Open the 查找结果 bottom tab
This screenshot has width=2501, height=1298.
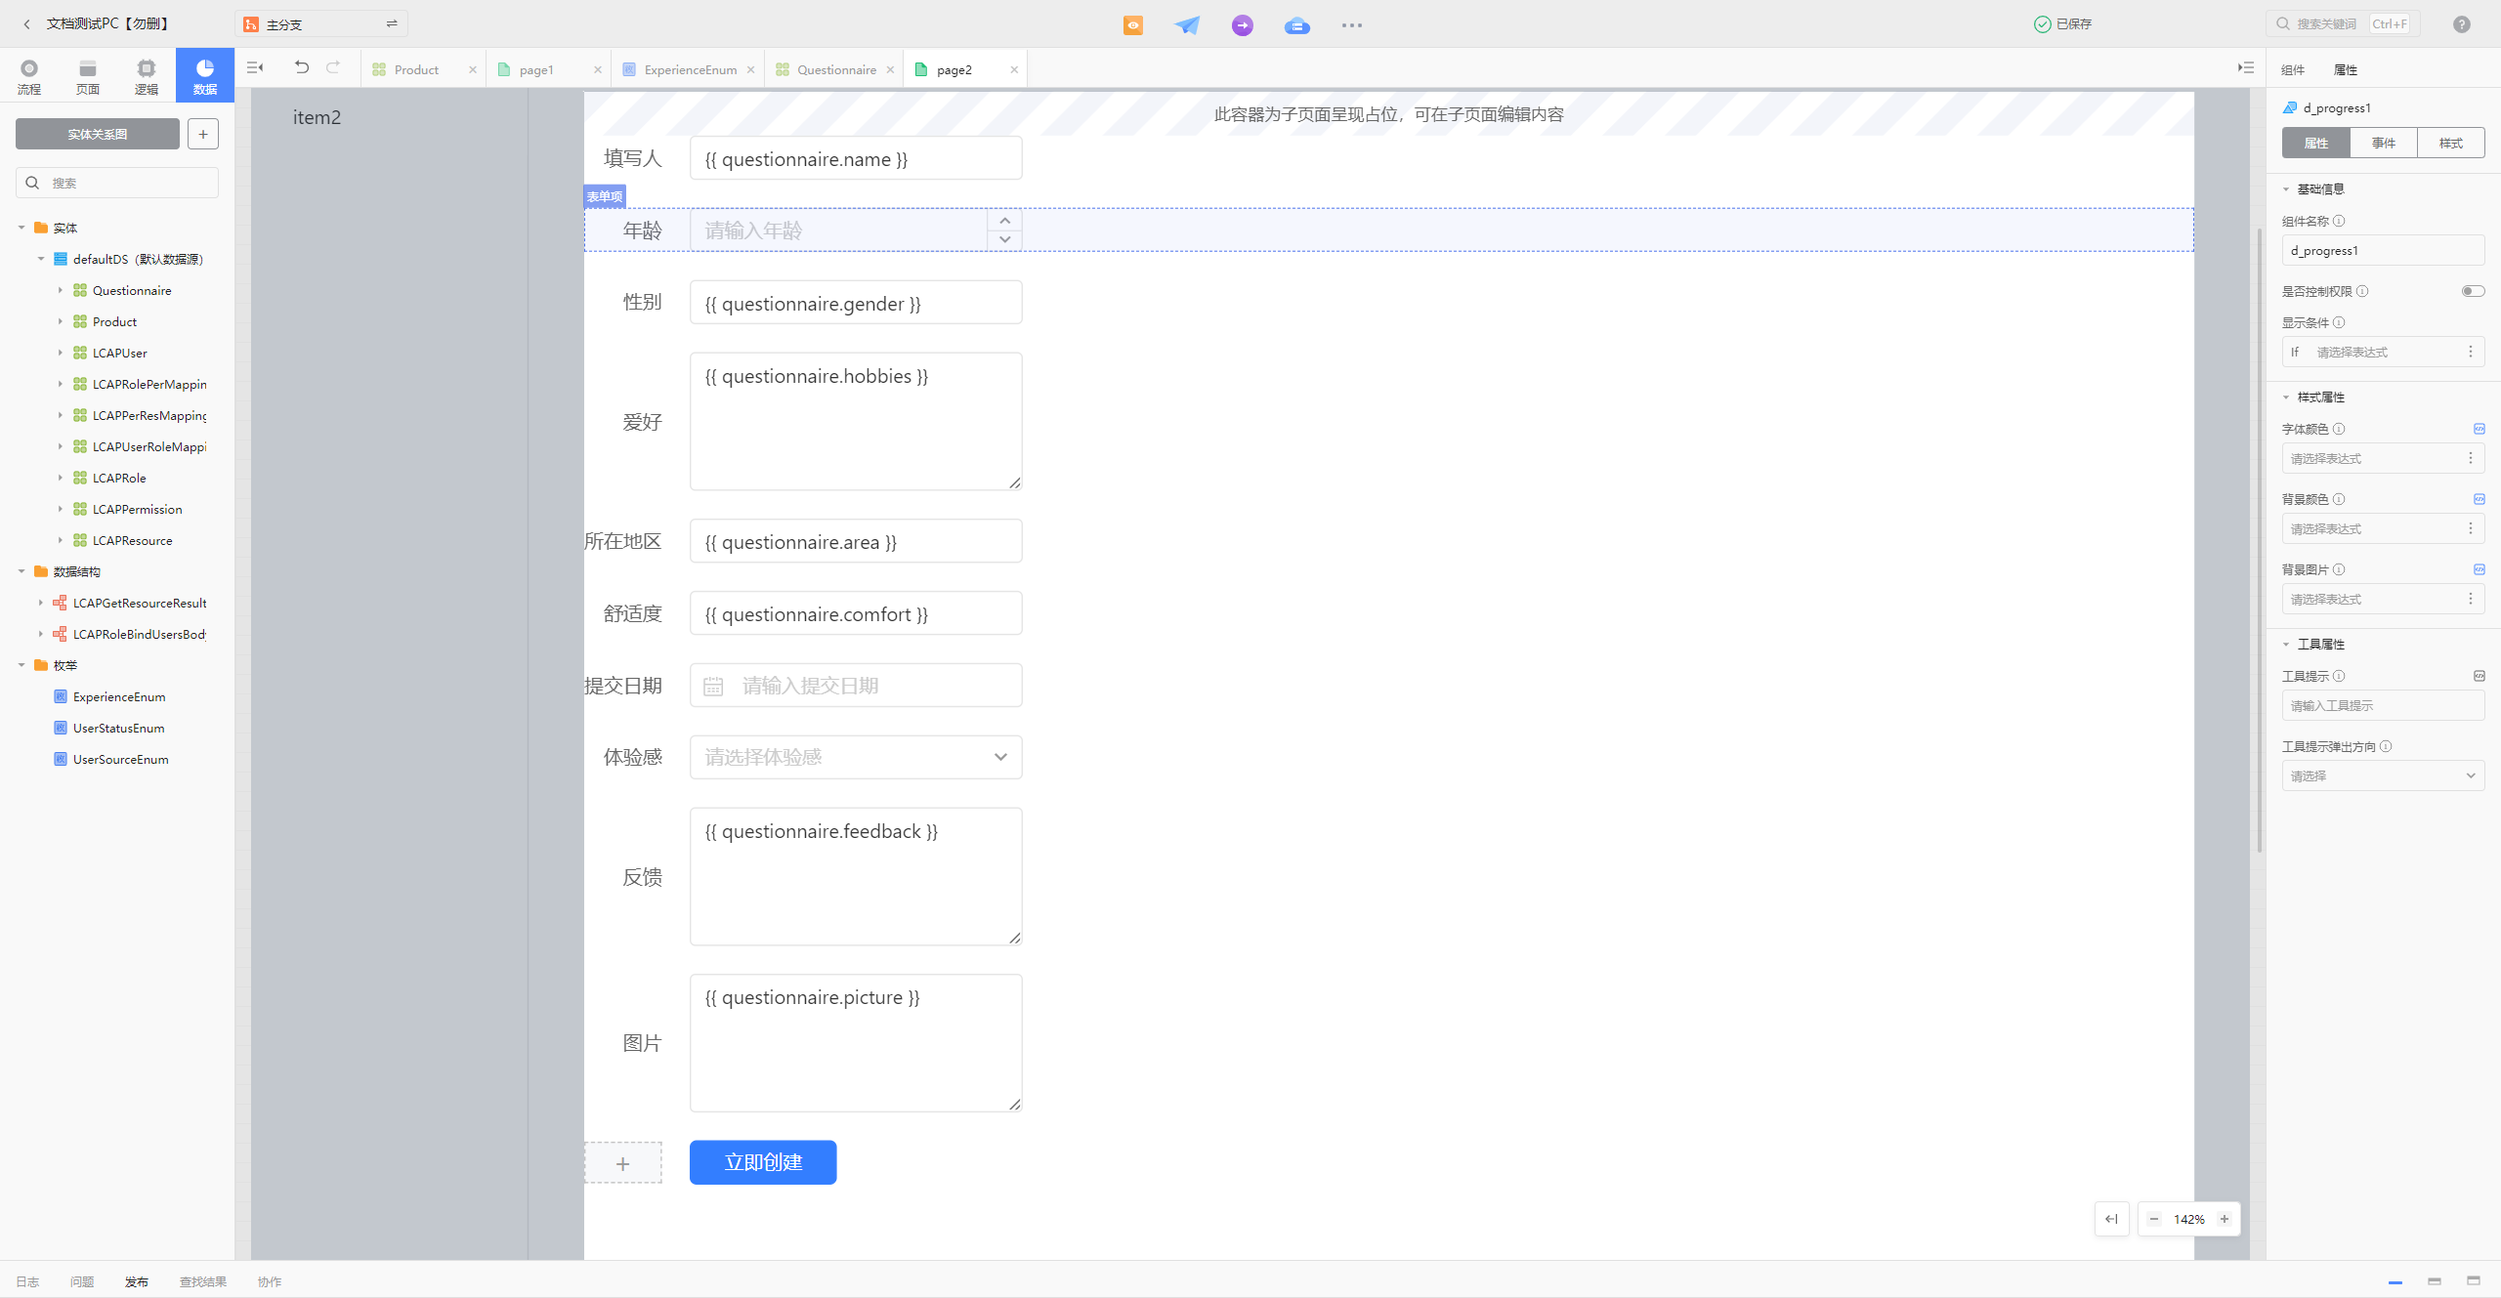tap(203, 1281)
